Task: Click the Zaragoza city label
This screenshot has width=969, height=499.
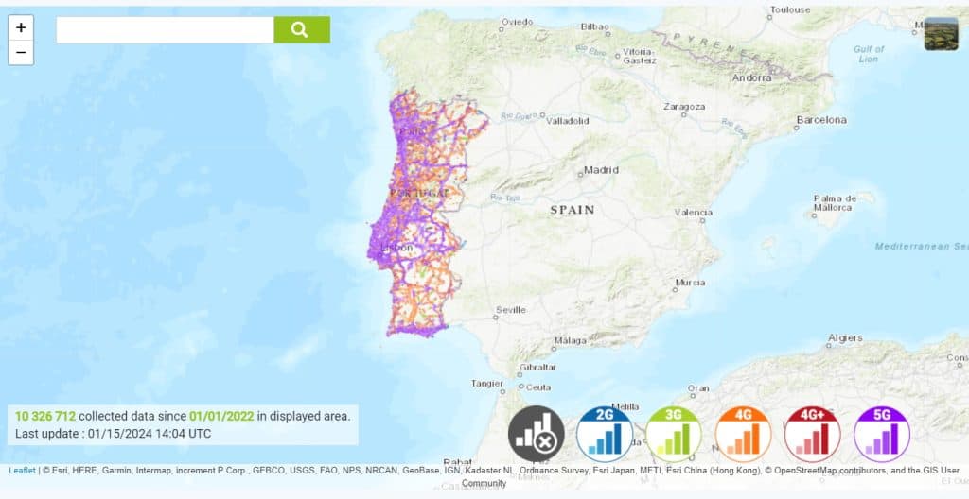Action: click(x=684, y=107)
